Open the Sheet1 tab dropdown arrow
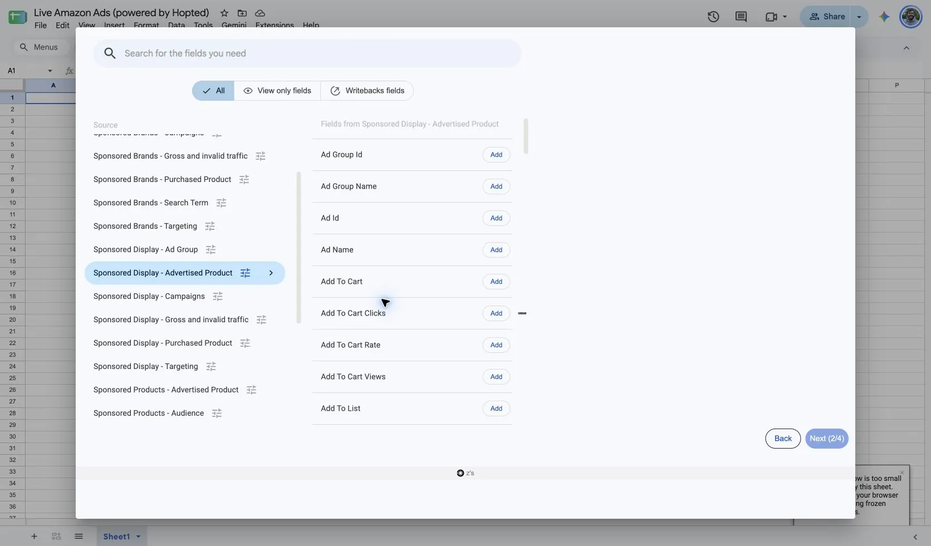This screenshot has height=546, width=931. click(x=138, y=537)
